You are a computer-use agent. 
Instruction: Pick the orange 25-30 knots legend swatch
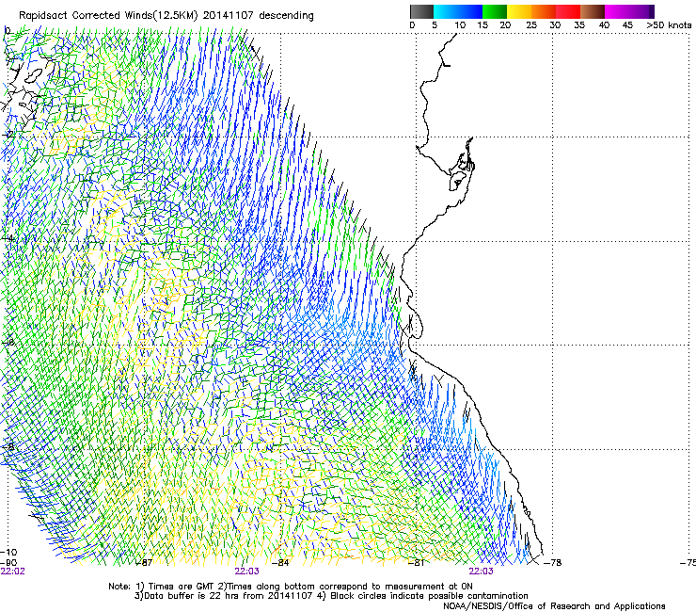pyautogui.click(x=544, y=11)
